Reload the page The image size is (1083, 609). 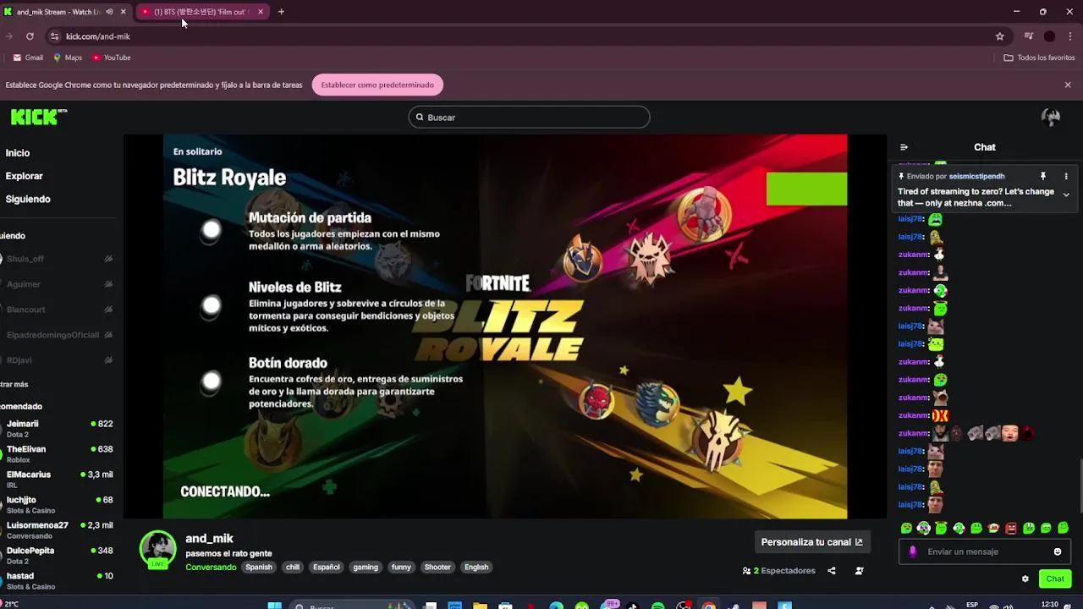(x=30, y=36)
